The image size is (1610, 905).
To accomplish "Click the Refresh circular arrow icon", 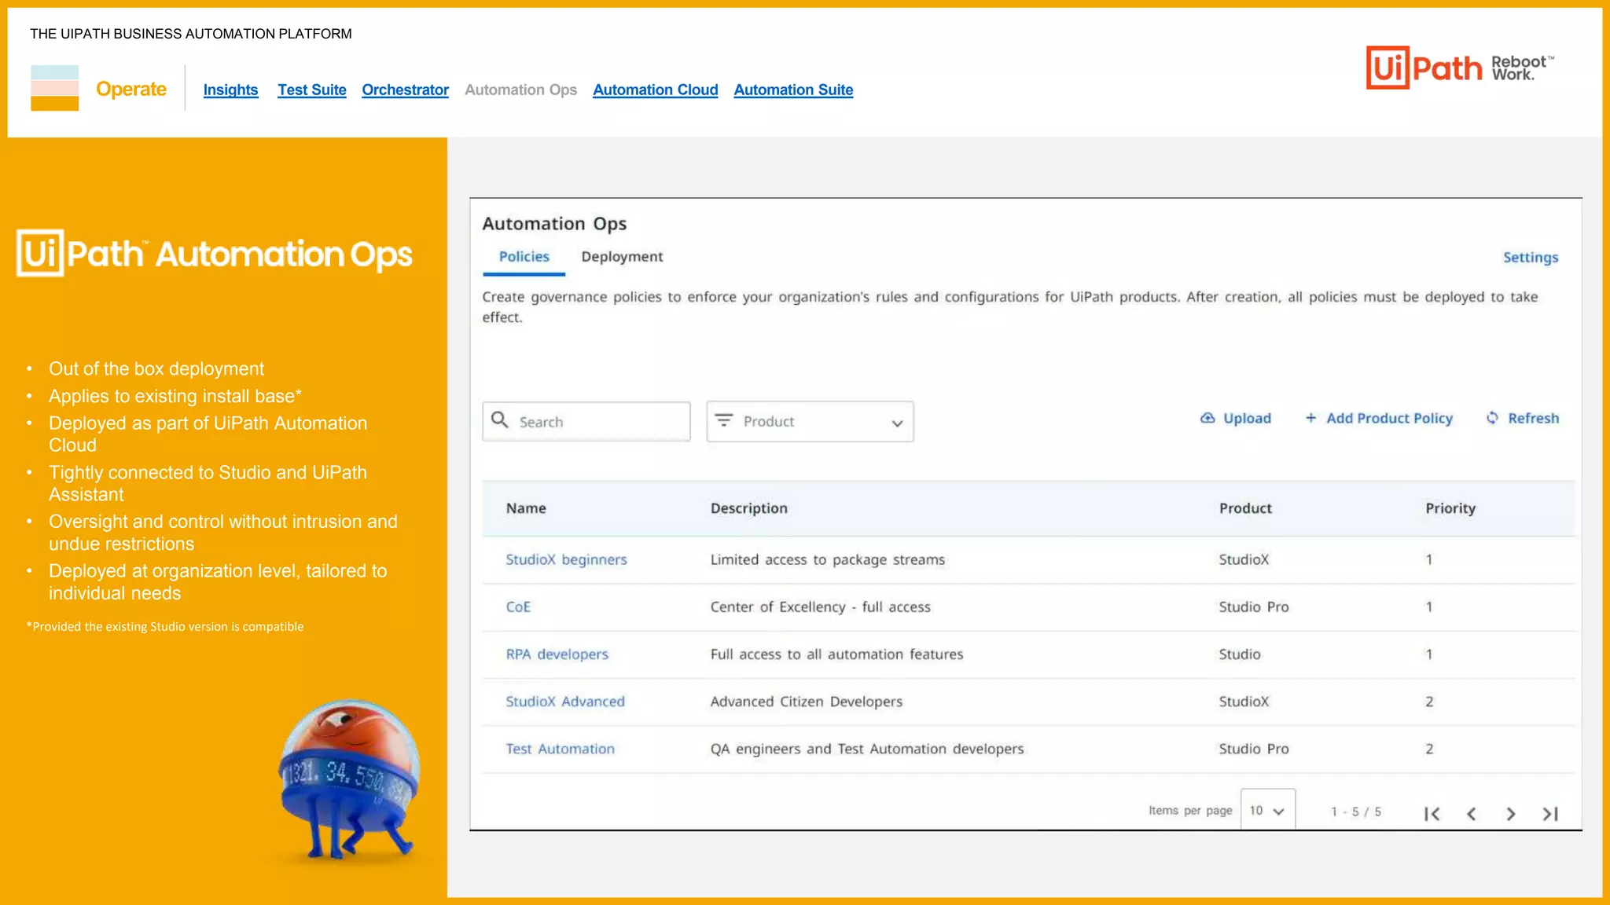I will (1492, 418).
